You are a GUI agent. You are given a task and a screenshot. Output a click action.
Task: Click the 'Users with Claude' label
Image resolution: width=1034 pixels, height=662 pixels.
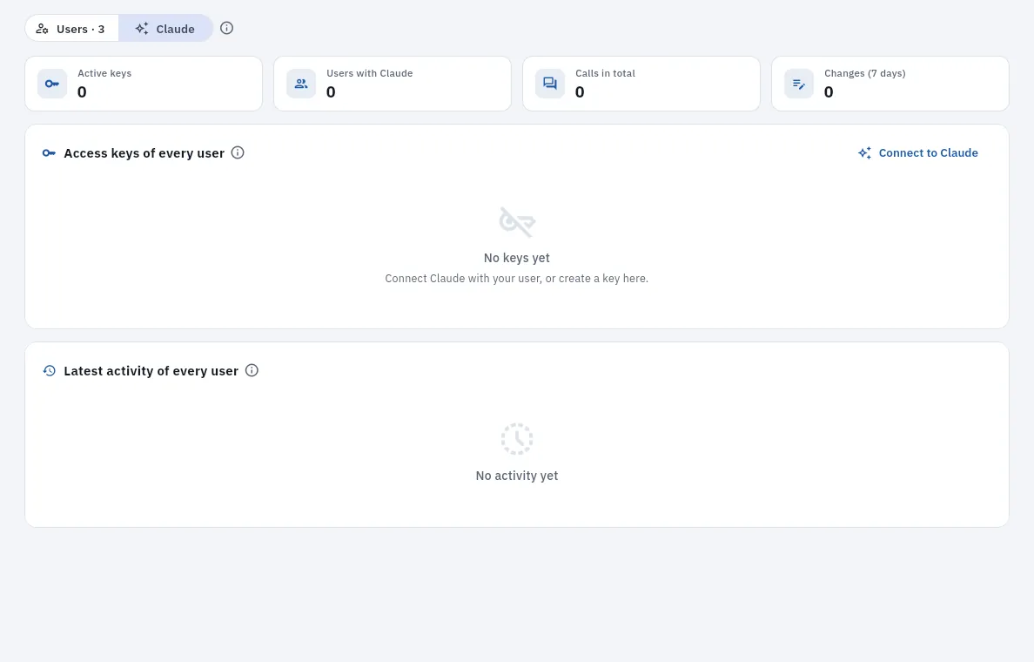(369, 73)
